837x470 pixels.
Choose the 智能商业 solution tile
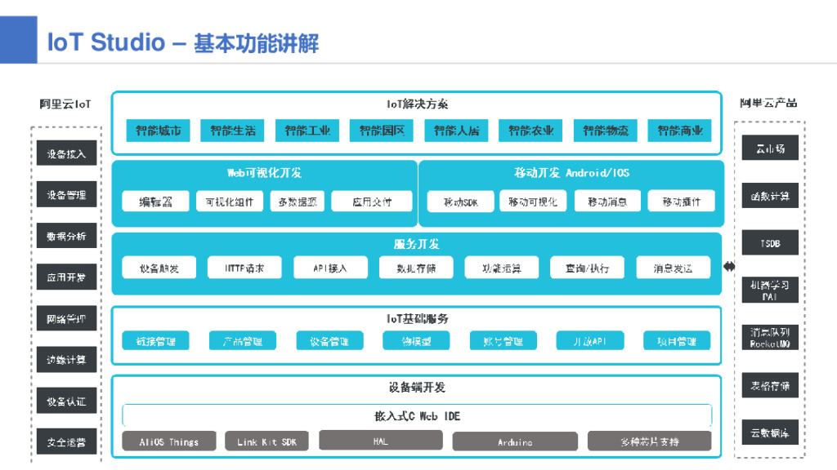click(679, 131)
